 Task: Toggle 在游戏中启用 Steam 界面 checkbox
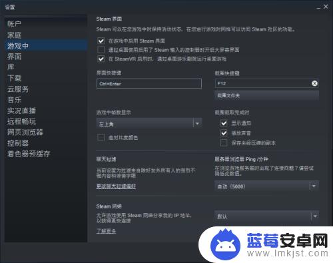pyautogui.click(x=101, y=41)
